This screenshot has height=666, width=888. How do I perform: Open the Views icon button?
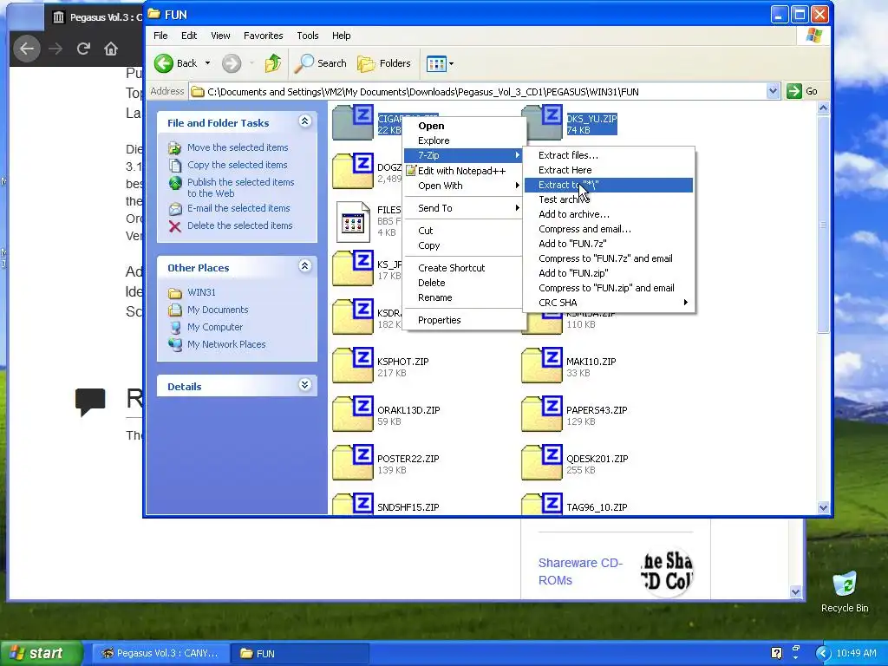click(436, 63)
